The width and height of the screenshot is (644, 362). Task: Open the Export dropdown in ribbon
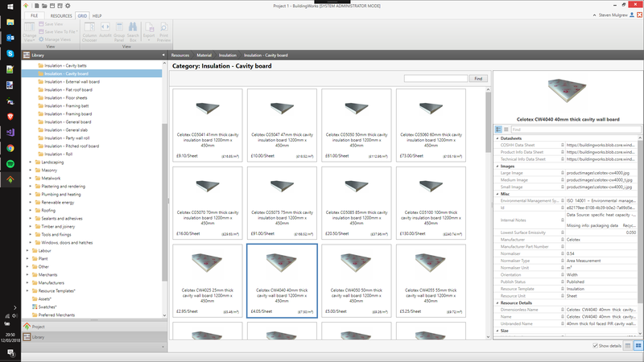tap(149, 32)
